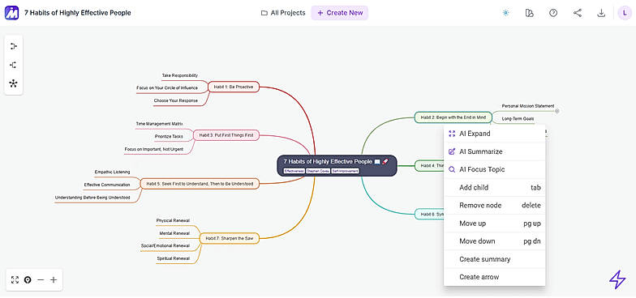Select Create arrow in context menu
Viewport: 636px width, 298px height.
point(495,277)
